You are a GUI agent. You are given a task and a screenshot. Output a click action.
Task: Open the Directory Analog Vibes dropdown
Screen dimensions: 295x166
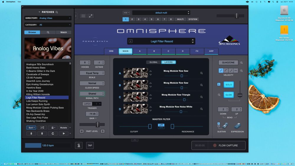(48, 18)
